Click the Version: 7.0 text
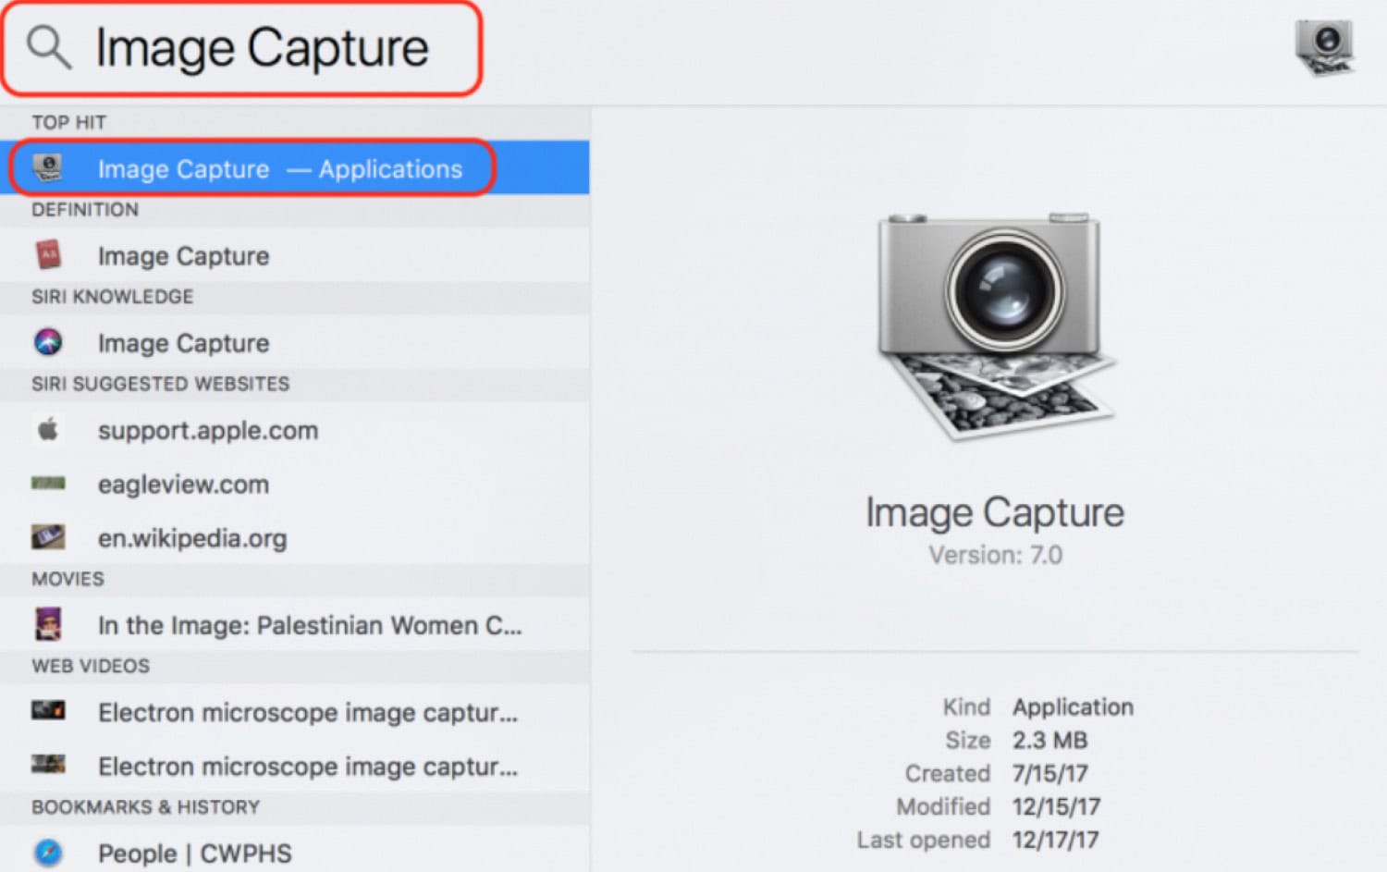Image resolution: width=1387 pixels, height=872 pixels. click(996, 555)
